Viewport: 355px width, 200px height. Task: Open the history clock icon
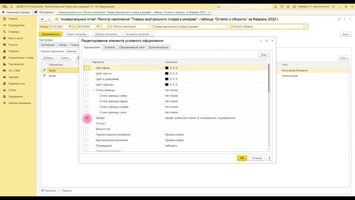282,7
